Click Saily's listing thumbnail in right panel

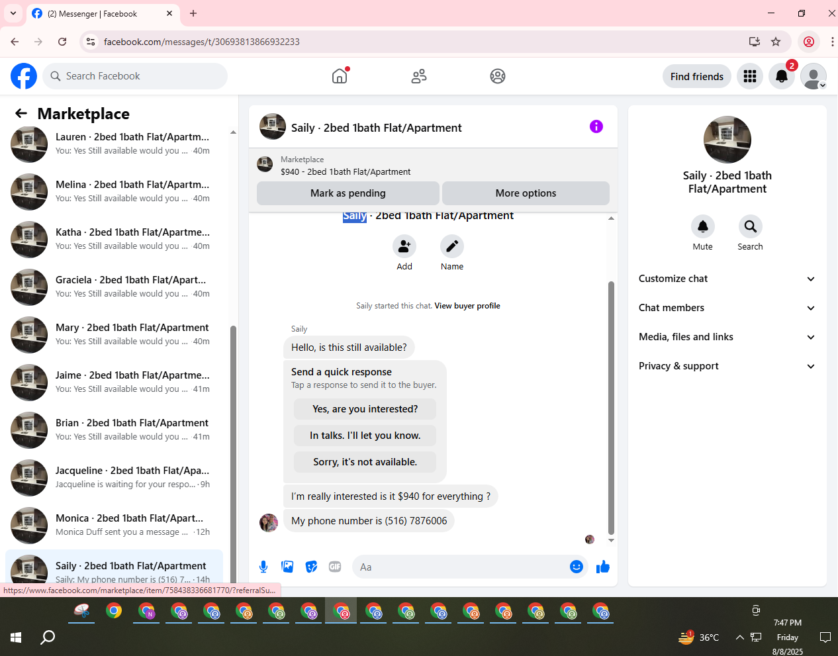[727, 140]
